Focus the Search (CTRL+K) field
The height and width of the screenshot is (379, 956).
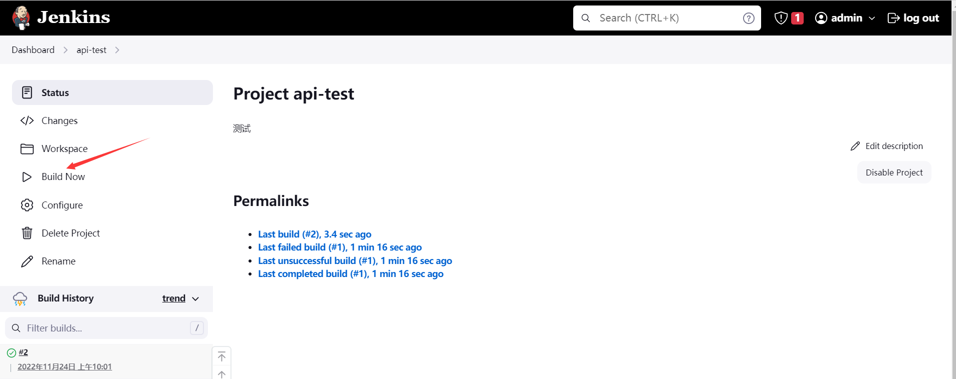(667, 18)
